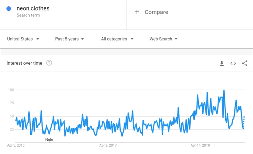253x154 pixels.
Task: Download the Interest over time chart data
Action: coord(222,63)
